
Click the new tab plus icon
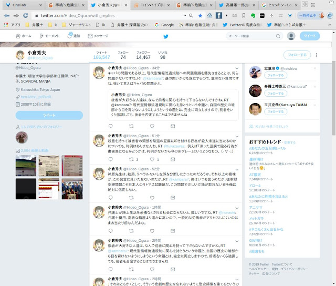[x=304, y=4]
